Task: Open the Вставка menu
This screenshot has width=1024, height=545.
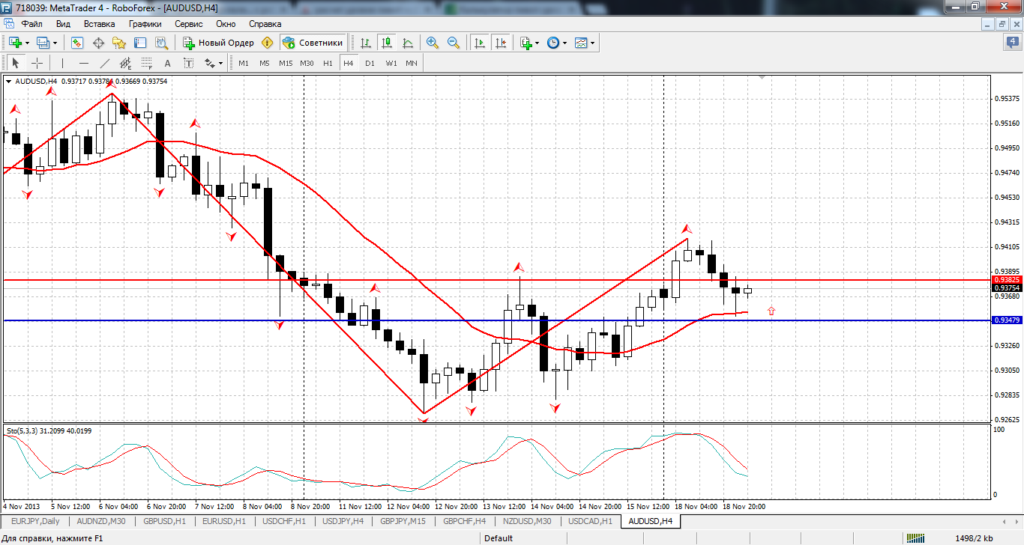Action: [x=99, y=24]
